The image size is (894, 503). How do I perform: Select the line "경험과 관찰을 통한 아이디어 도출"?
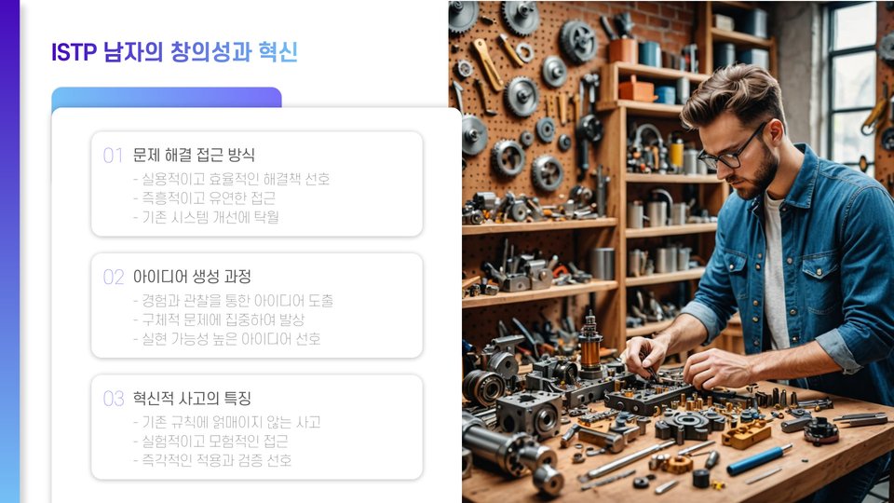click(233, 301)
